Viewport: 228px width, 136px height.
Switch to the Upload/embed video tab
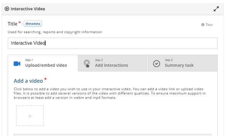point(43,63)
